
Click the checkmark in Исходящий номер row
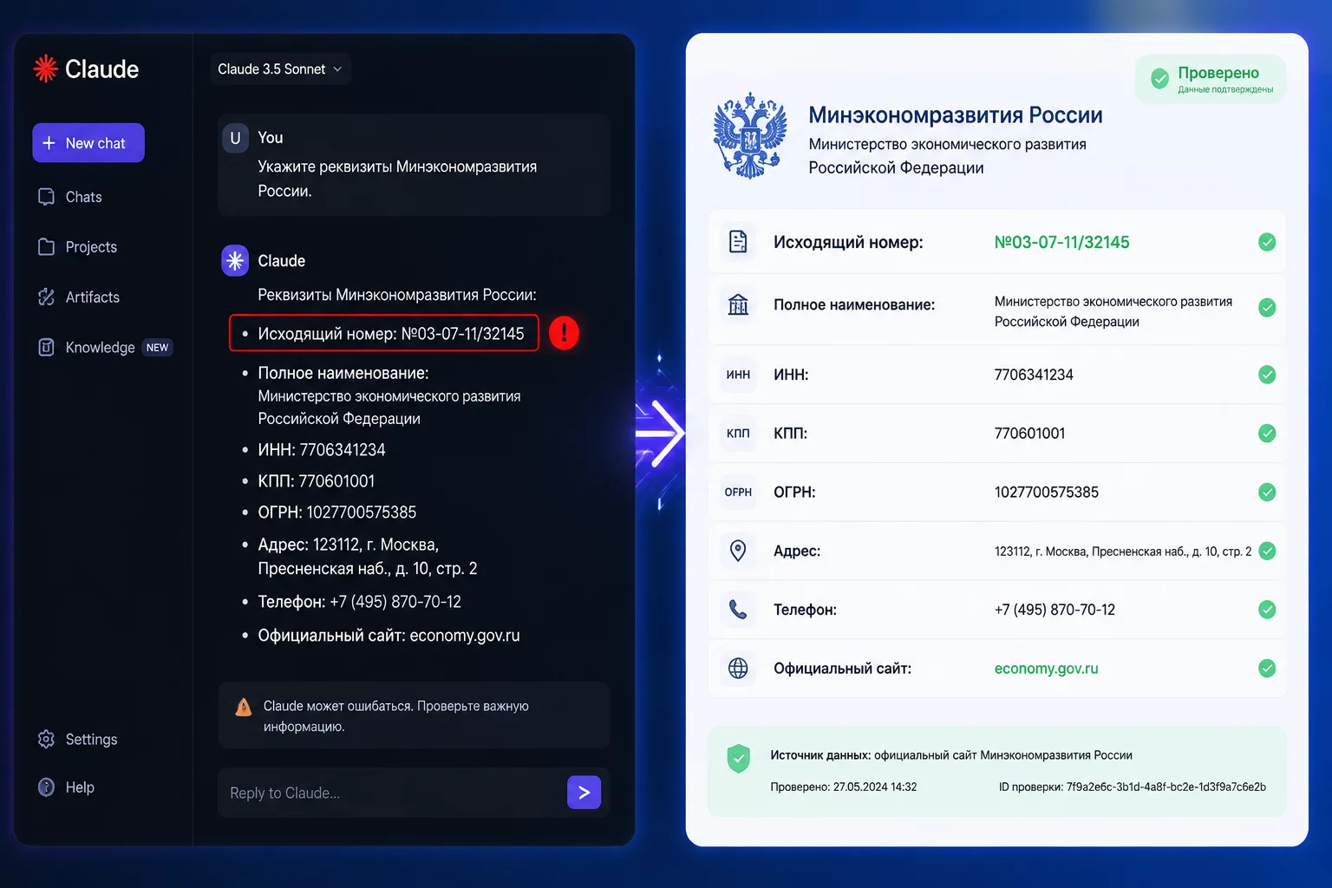pos(1267,242)
